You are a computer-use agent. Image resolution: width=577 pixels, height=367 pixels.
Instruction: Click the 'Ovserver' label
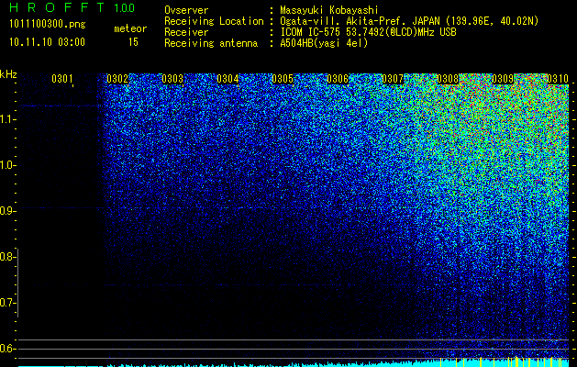[x=186, y=10]
